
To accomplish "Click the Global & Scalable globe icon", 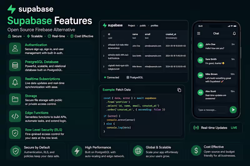I will 138,151.
